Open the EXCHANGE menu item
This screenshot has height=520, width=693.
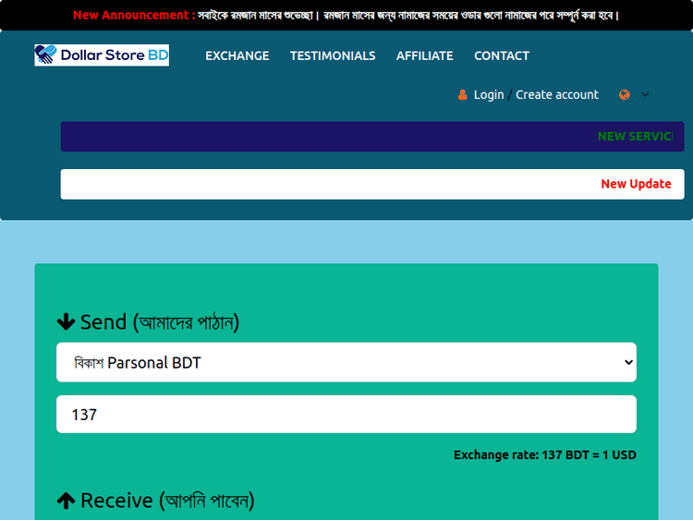(x=237, y=55)
